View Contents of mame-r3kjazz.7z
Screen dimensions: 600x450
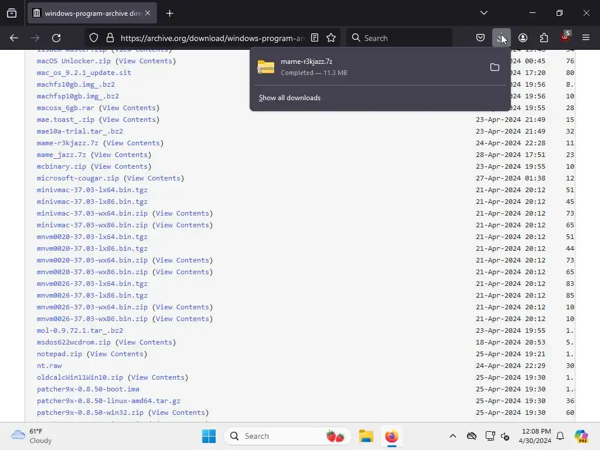pyautogui.click(x=133, y=143)
